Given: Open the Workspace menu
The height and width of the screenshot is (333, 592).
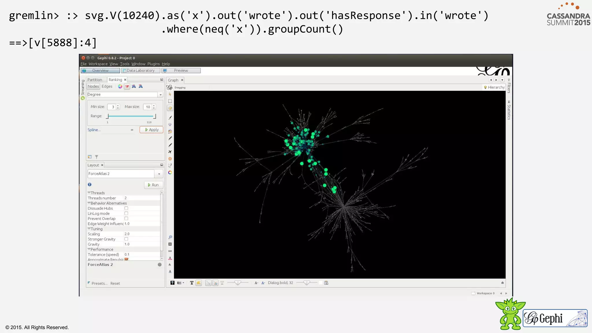Looking at the screenshot, I should click(98, 64).
